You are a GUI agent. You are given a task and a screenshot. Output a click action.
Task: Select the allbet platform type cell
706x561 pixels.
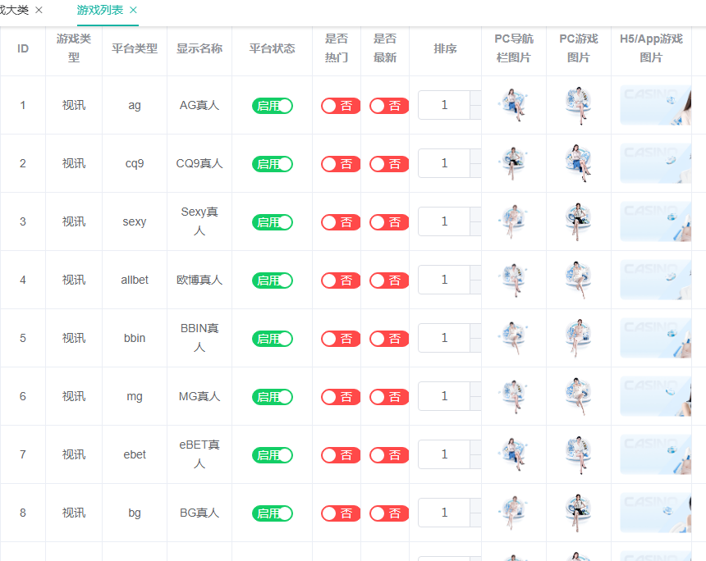pyautogui.click(x=135, y=280)
